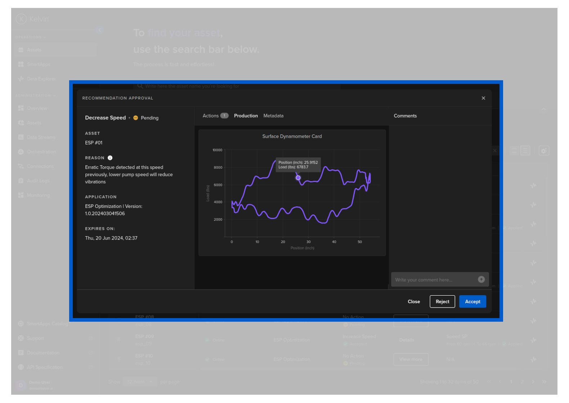Open the table settings gear icon

[544, 151]
